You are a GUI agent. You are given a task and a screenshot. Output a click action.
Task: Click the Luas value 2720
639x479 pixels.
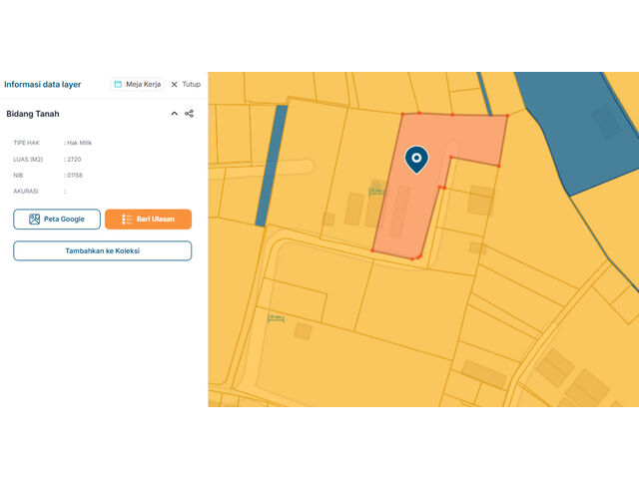[74, 160]
